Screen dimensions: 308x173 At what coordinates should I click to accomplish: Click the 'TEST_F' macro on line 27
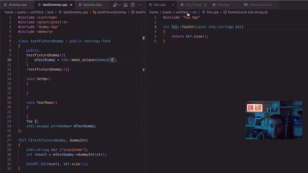(24, 140)
